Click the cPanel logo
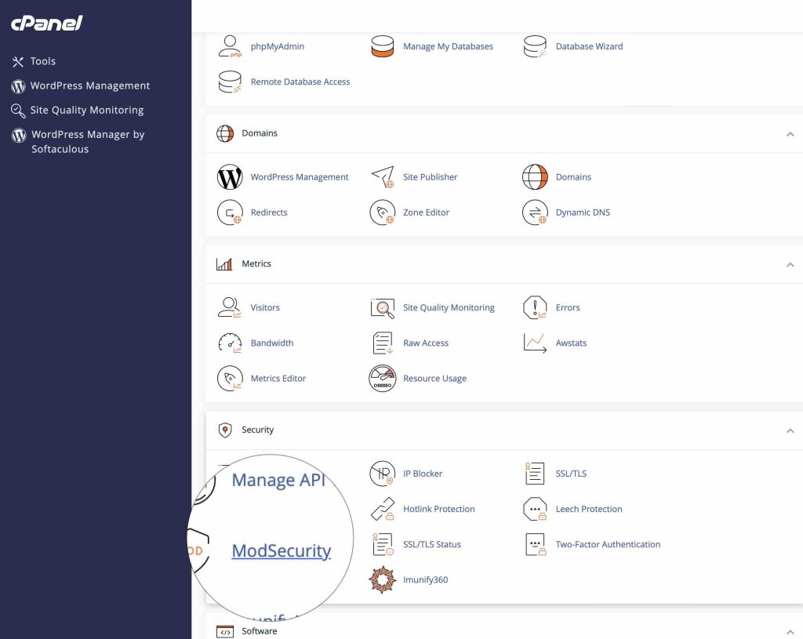The image size is (803, 639). 47,24
